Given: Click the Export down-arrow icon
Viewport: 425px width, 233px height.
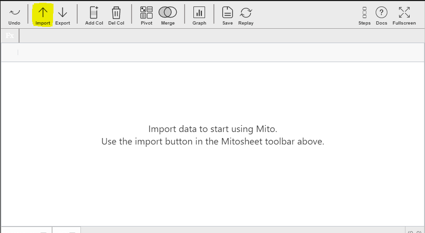Looking at the screenshot, I should coord(63,13).
